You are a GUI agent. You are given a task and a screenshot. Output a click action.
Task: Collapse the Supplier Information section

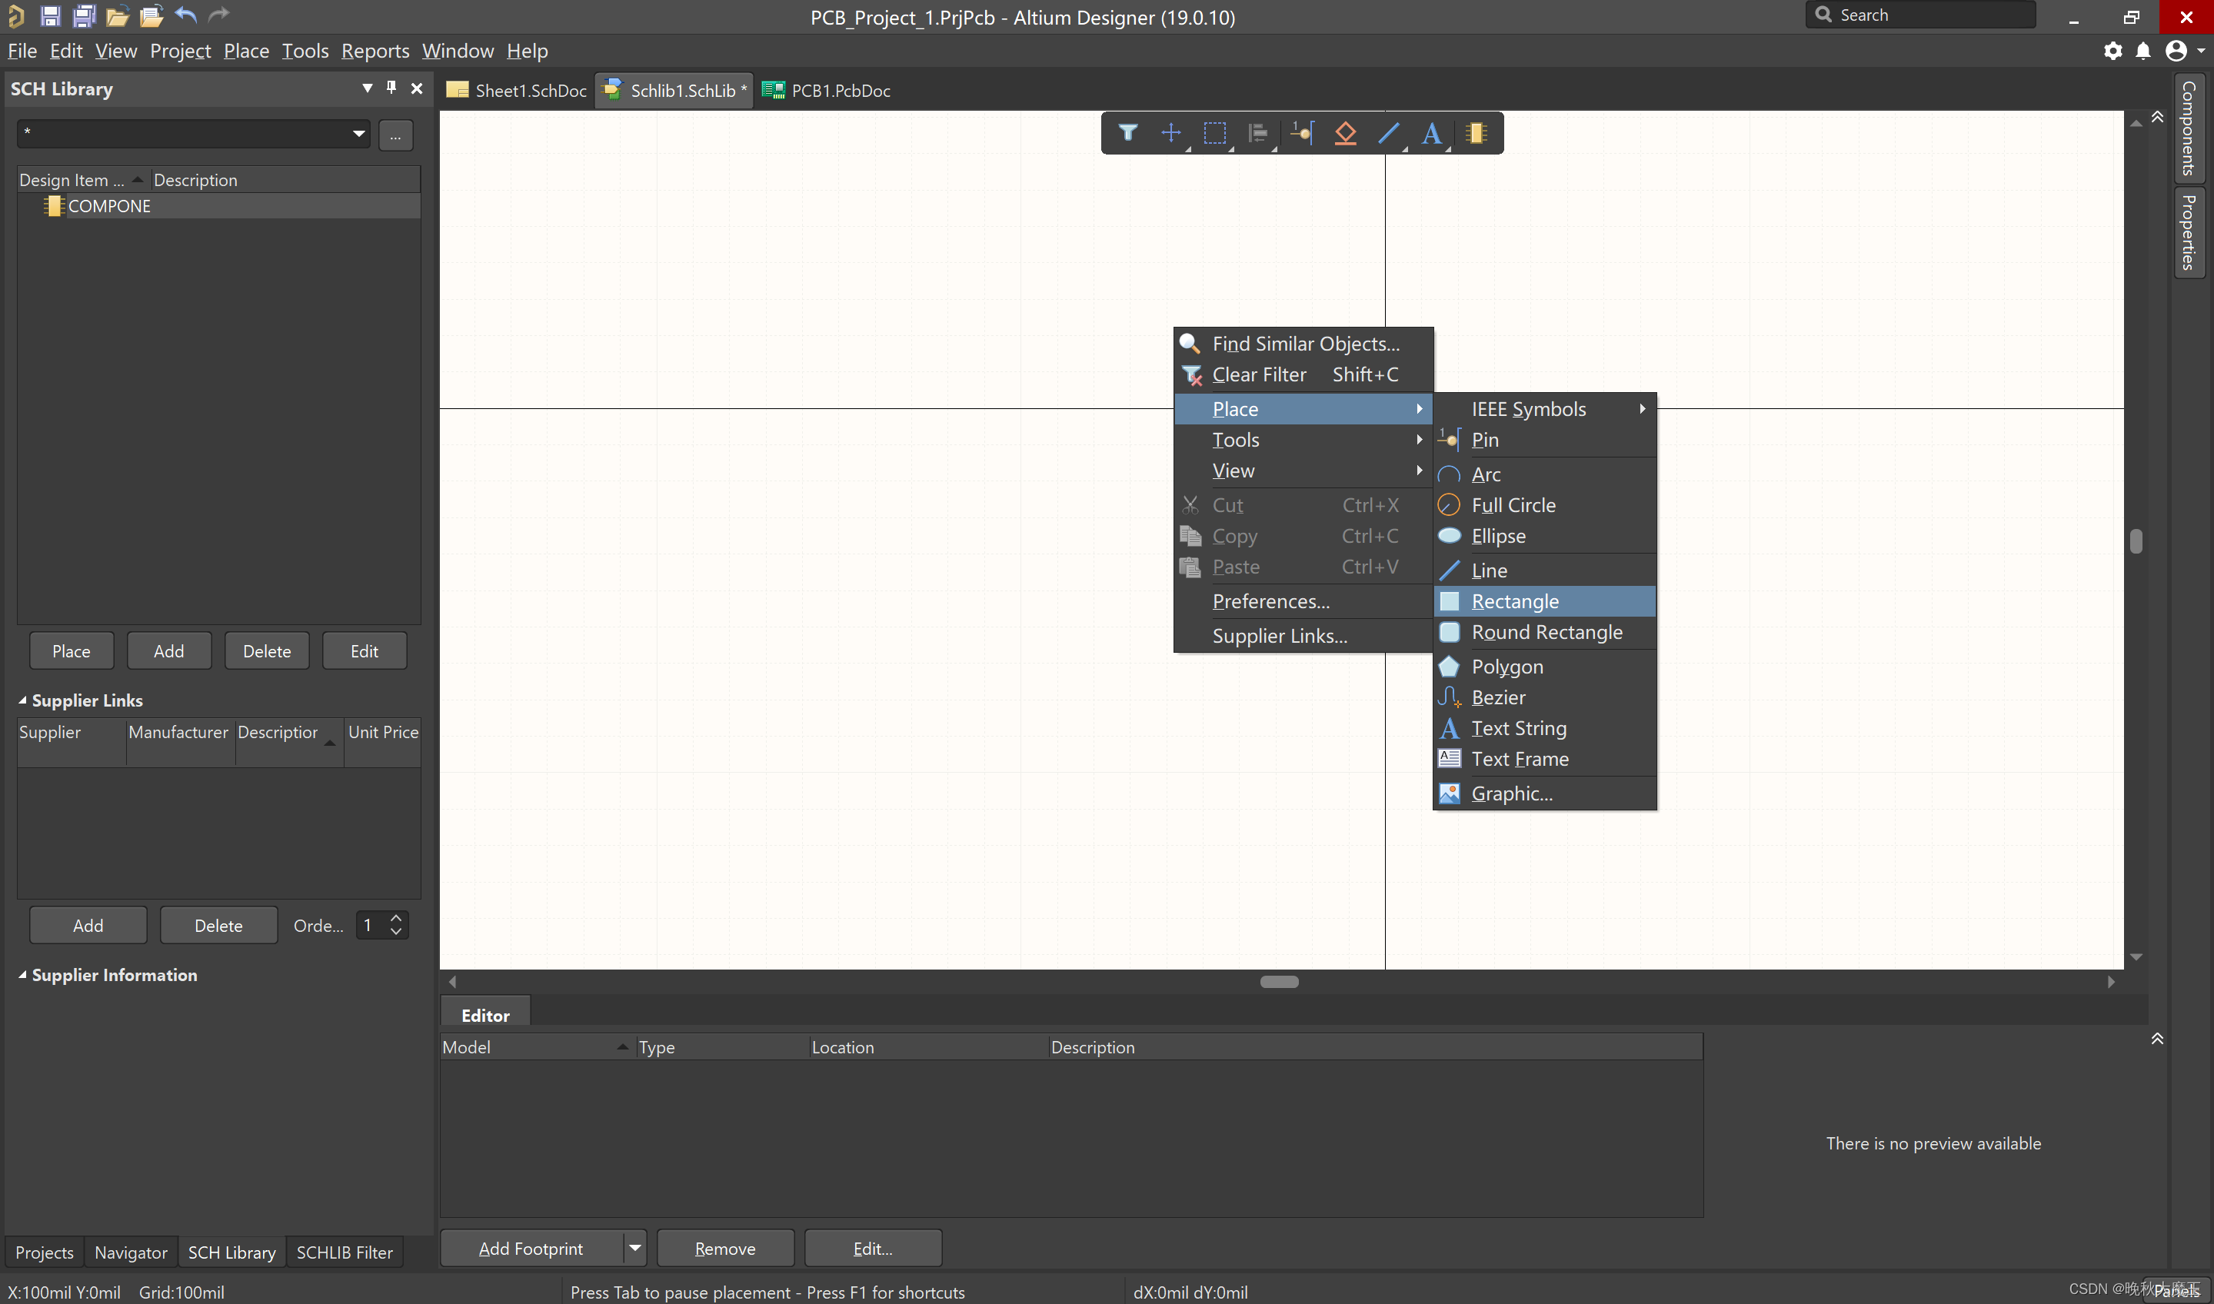coord(23,976)
